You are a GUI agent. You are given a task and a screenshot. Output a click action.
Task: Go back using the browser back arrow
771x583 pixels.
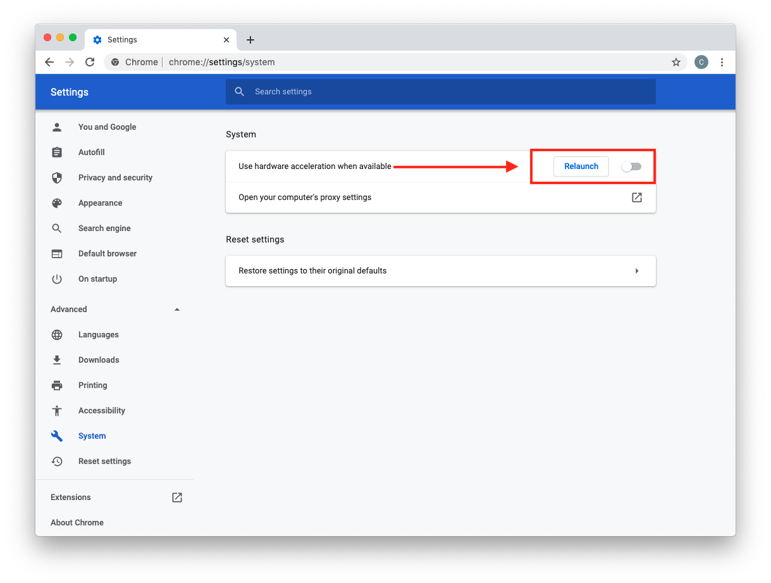click(49, 62)
